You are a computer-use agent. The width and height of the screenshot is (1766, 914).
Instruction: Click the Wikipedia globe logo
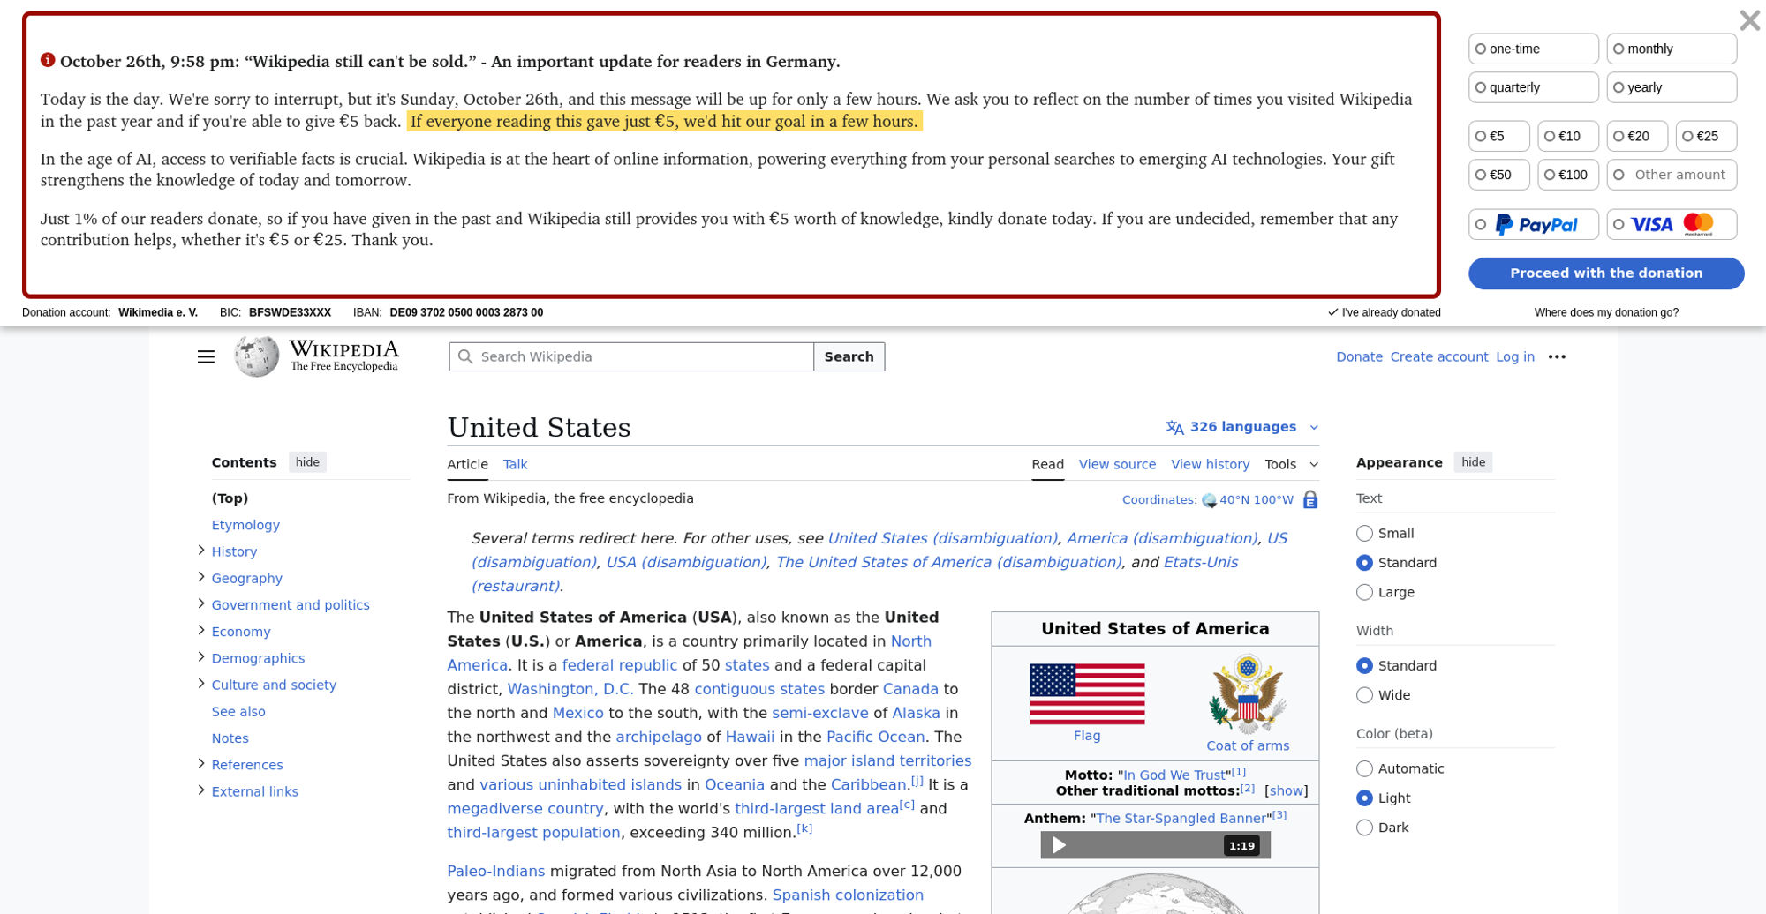click(x=257, y=356)
